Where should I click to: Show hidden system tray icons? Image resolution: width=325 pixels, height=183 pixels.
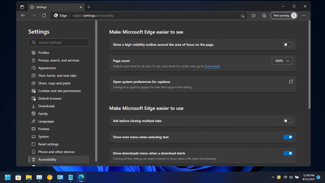coord(273,177)
